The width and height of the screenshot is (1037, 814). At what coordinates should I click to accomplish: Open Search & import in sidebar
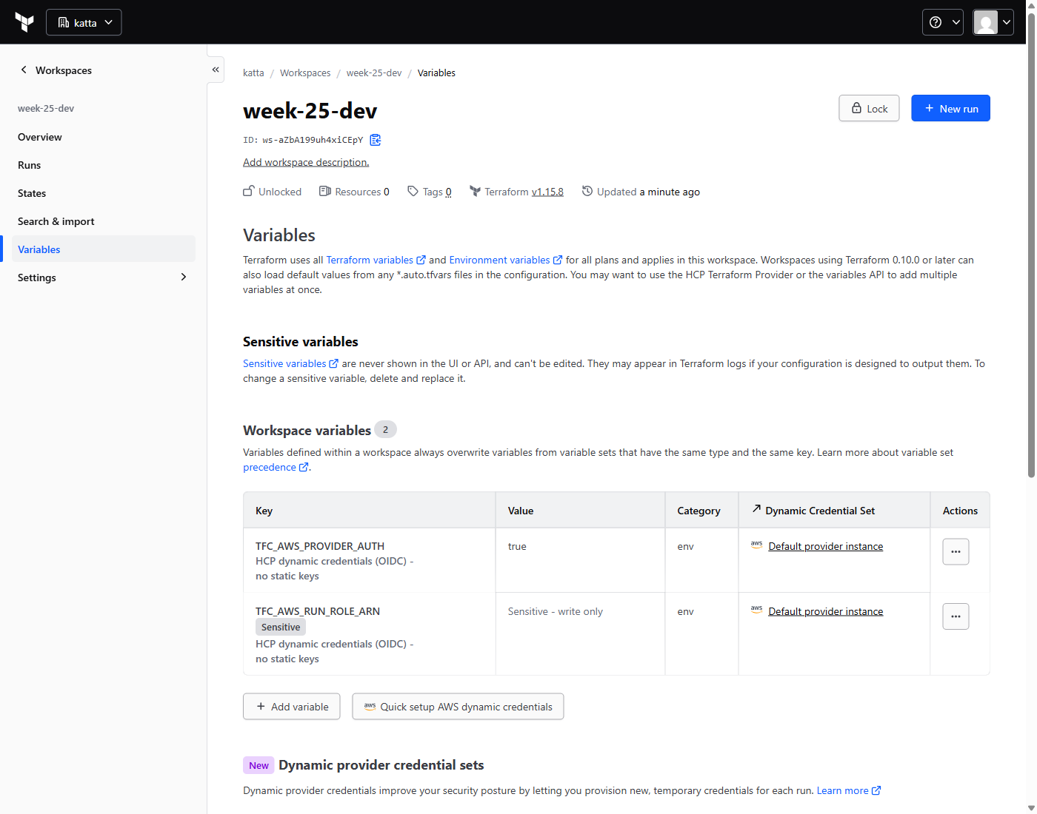(104, 221)
